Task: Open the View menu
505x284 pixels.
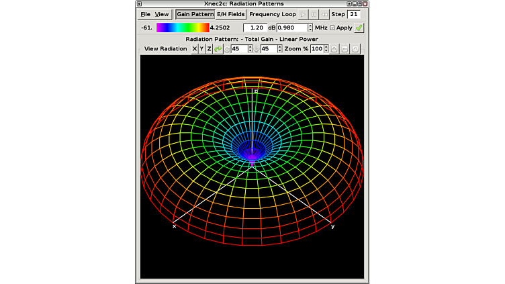Action: (x=162, y=14)
